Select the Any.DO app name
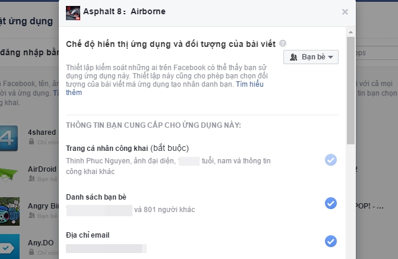 (x=40, y=242)
